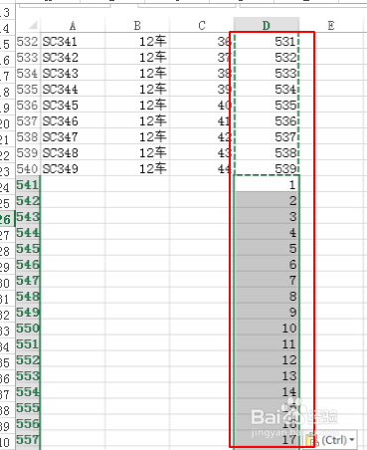Click column D cell with value 4
The width and height of the screenshot is (367, 450).
tap(267, 232)
